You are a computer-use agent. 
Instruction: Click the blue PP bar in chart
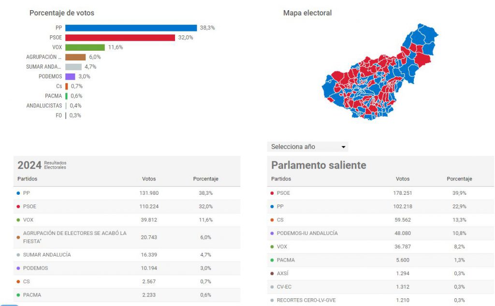click(x=131, y=28)
